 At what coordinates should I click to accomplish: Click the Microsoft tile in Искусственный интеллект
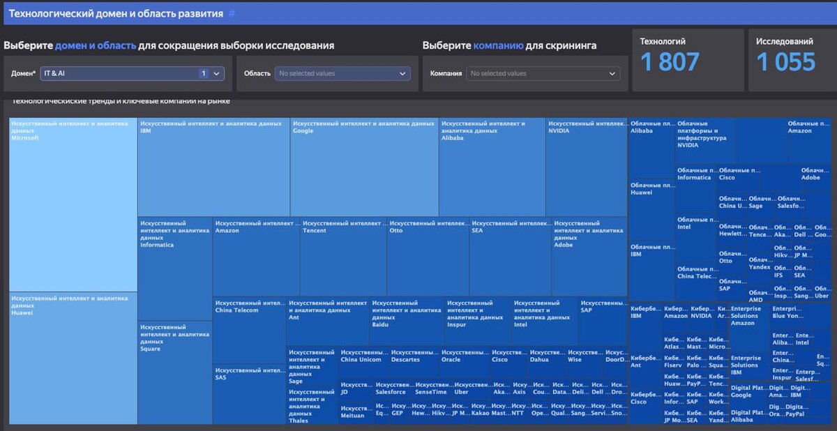click(73, 204)
